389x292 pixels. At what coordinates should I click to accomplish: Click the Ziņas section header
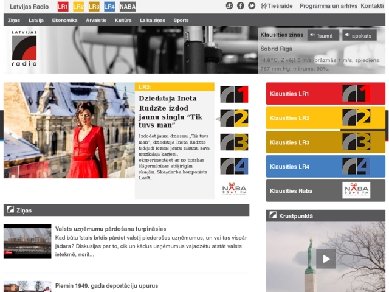pos(126,210)
